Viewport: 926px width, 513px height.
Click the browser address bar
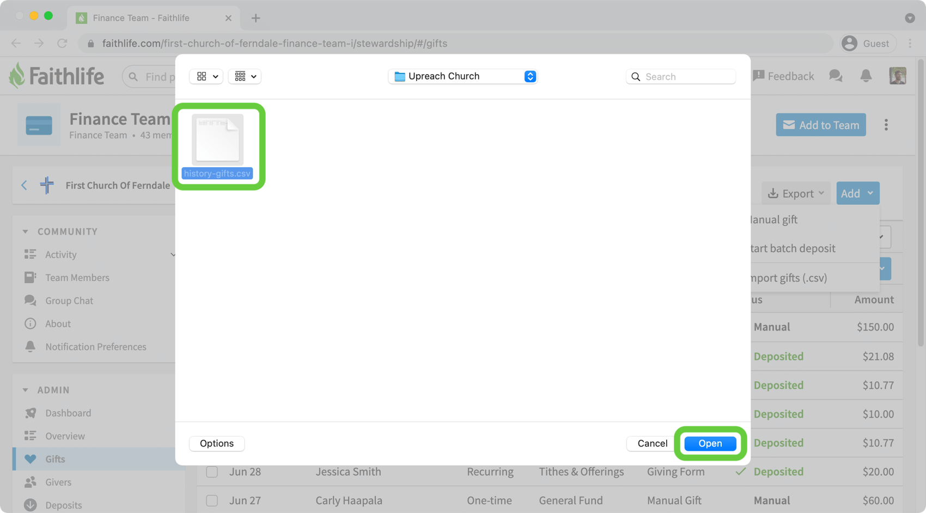(x=455, y=44)
